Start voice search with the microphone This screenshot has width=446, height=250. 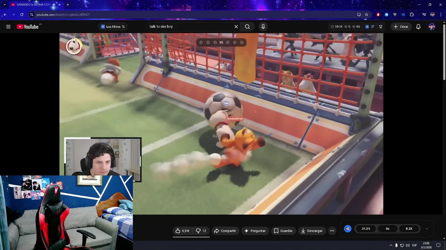click(263, 27)
